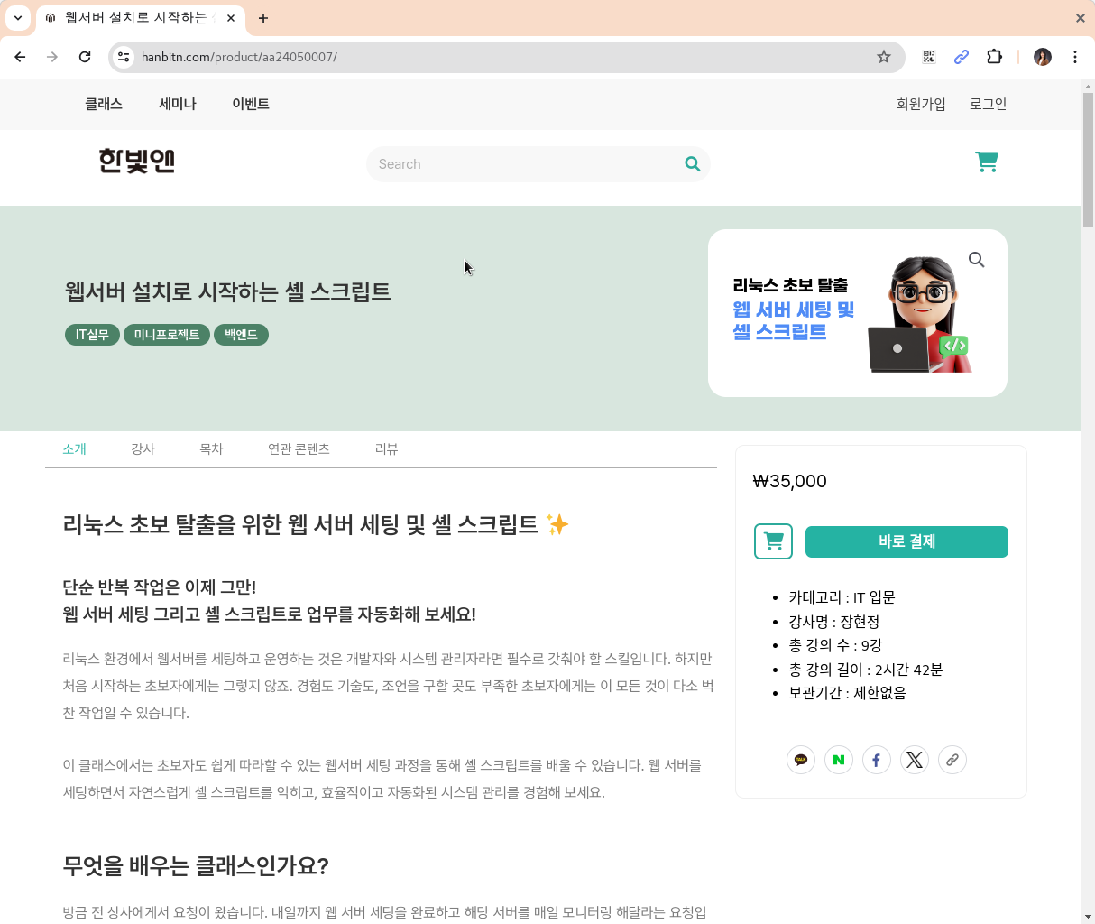This screenshot has width=1095, height=924.
Task: Click the scrollbar down arrow
Action: coord(1088,917)
